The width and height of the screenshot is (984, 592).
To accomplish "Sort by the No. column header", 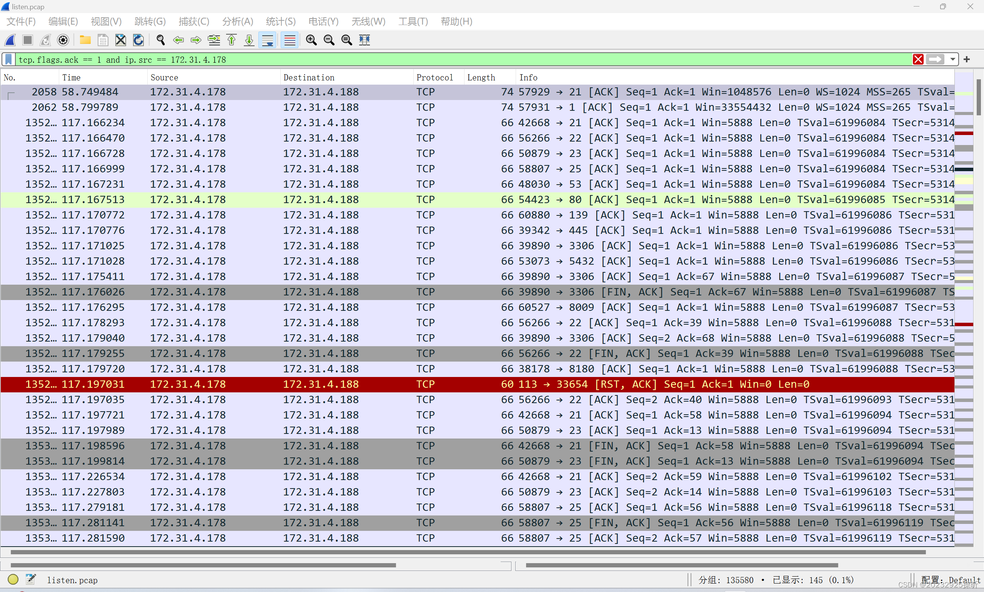I will pyautogui.click(x=30, y=77).
